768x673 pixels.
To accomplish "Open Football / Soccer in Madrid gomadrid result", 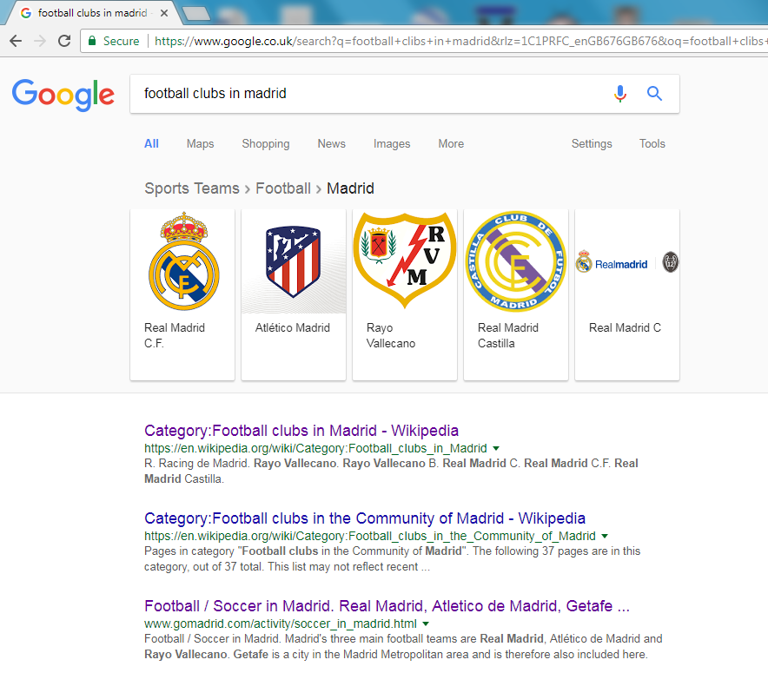I will coord(387,606).
